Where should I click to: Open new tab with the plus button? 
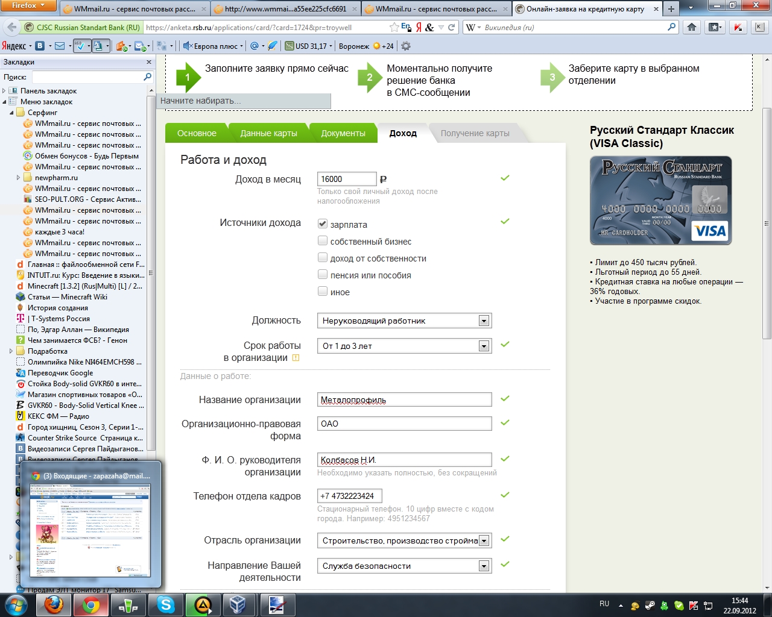click(x=671, y=9)
